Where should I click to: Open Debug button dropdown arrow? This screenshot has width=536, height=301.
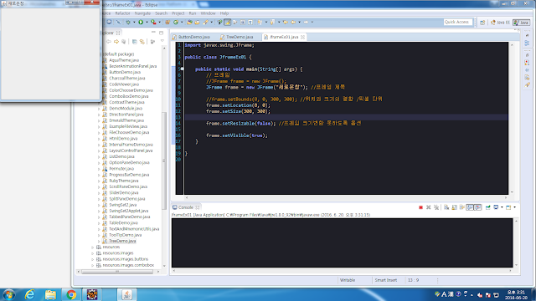[x=134, y=23]
